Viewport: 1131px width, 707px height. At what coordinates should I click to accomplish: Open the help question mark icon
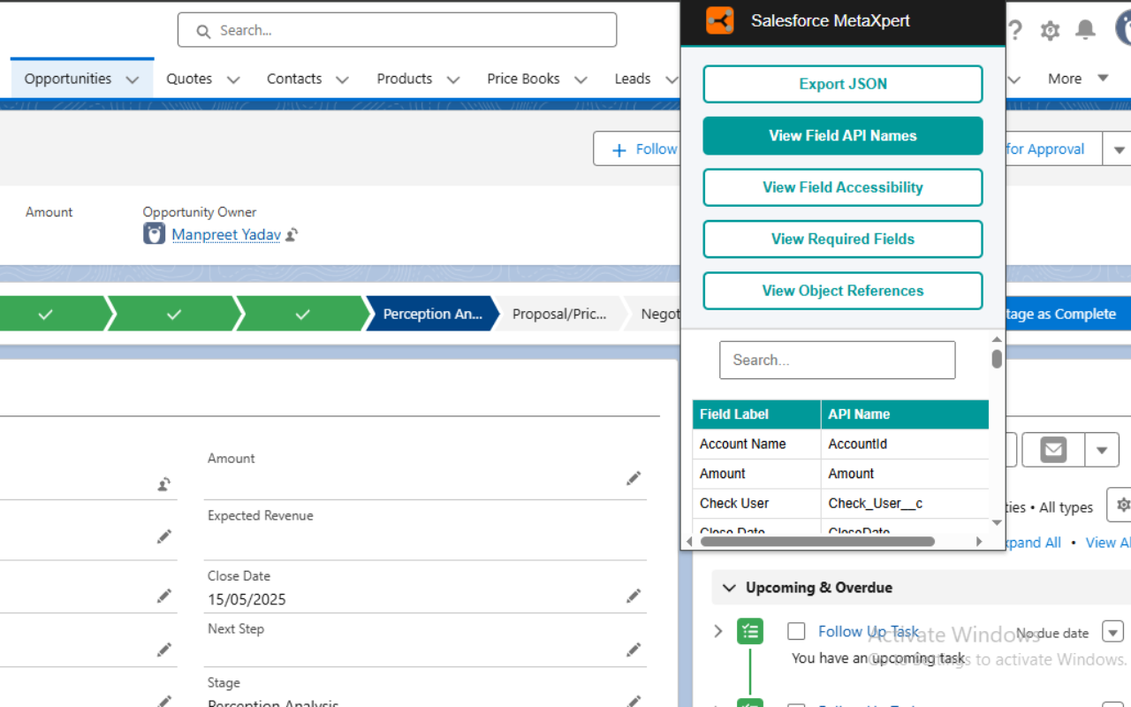tap(1015, 30)
